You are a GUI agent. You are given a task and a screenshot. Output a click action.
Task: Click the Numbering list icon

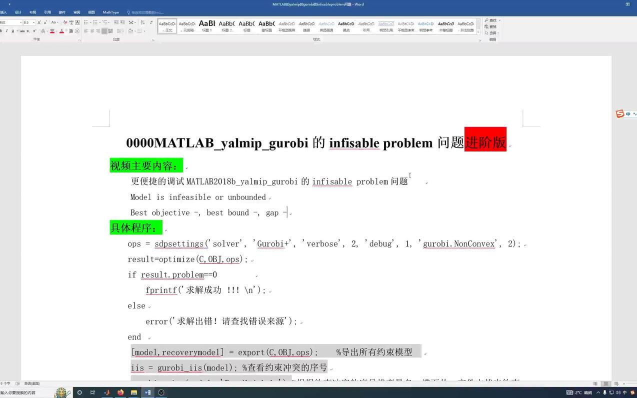pyautogui.click(x=96, y=22)
